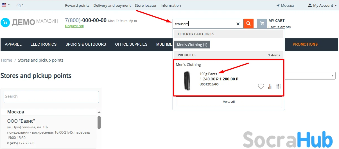Click the Request call link
This screenshot has height=149, width=339.
click(74, 26)
